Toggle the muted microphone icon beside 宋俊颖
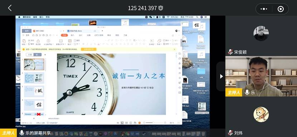 230,52
